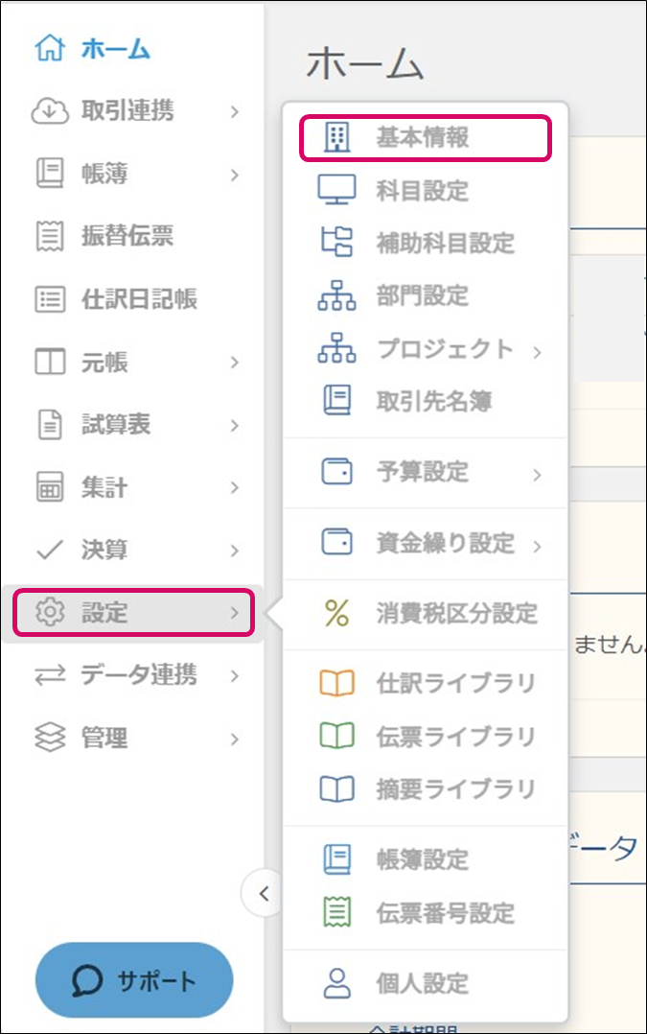Open 取引先名簿 menu entry
The height and width of the screenshot is (1034, 647).
point(433,402)
